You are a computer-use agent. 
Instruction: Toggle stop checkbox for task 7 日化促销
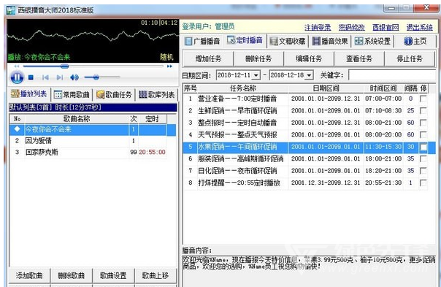[423, 171]
